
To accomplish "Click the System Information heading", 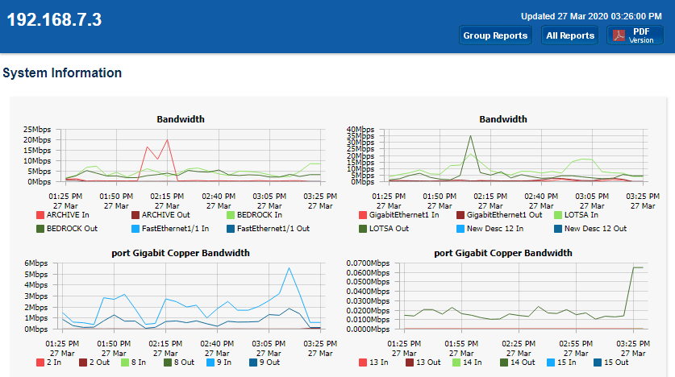I will tap(62, 73).
